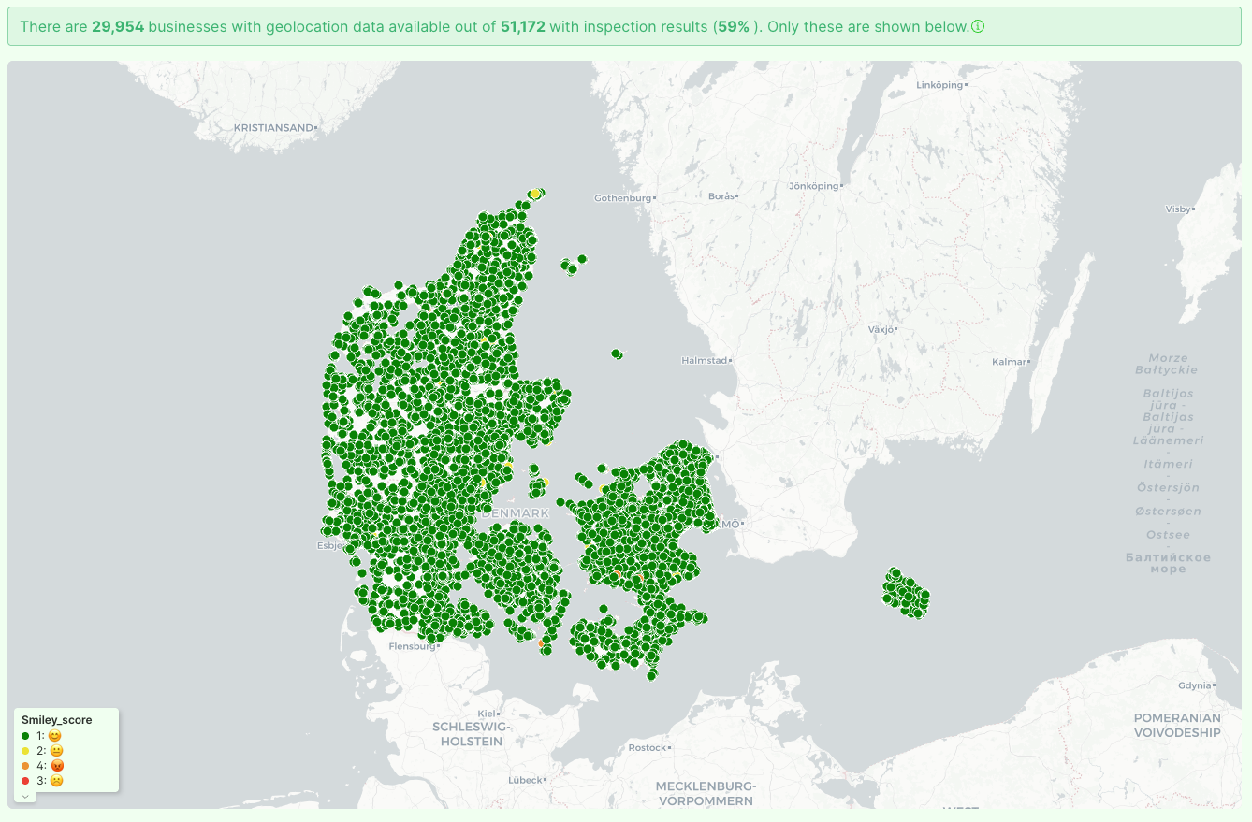
Task: Click the Kalmar city label
Action: click(x=1009, y=362)
